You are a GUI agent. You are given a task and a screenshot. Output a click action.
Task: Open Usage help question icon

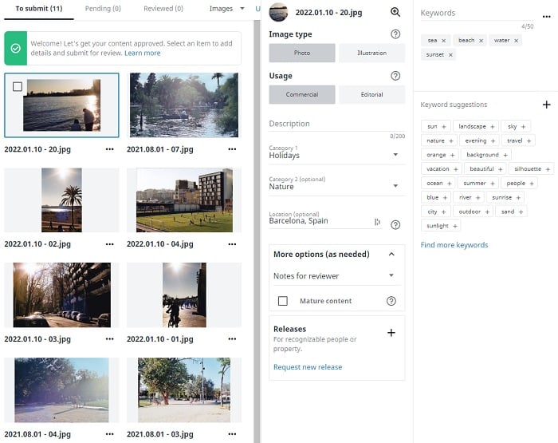pyautogui.click(x=395, y=76)
